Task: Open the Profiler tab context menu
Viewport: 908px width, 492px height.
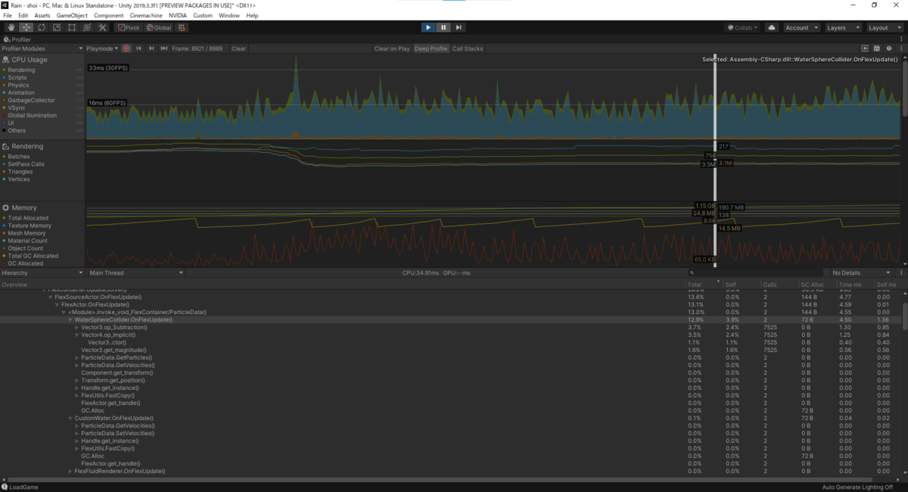Action: point(901,39)
